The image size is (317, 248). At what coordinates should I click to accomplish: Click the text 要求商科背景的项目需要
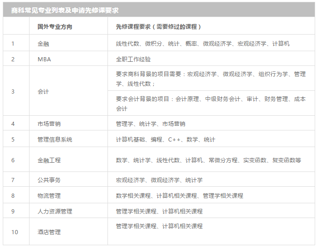tap(149, 74)
